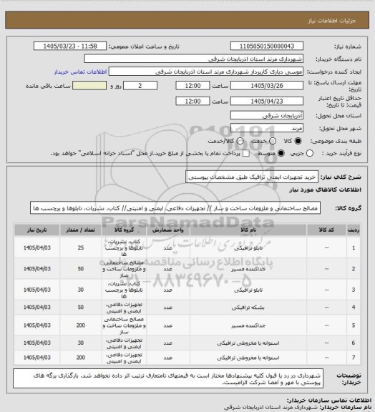Click the price validity time 12:00 field
This screenshot has width=375, height=412.
193,101
